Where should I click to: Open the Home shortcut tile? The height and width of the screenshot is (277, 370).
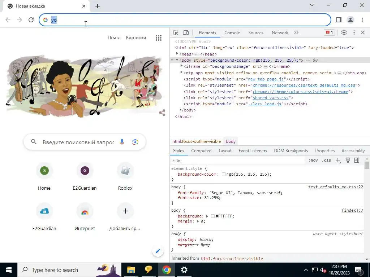[44, 176]
